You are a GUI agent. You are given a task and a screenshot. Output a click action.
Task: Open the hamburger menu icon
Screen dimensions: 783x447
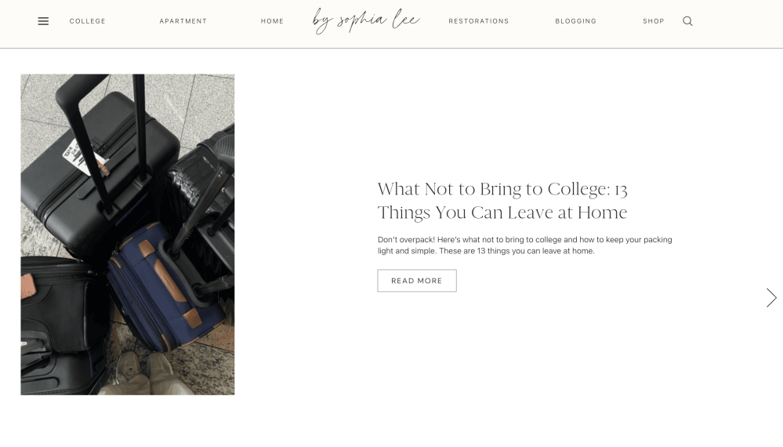click(x=43, y=21)
